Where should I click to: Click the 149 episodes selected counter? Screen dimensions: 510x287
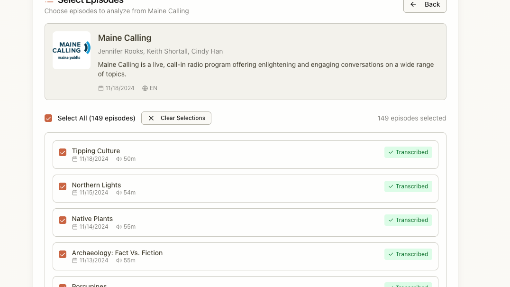point(412,118)
